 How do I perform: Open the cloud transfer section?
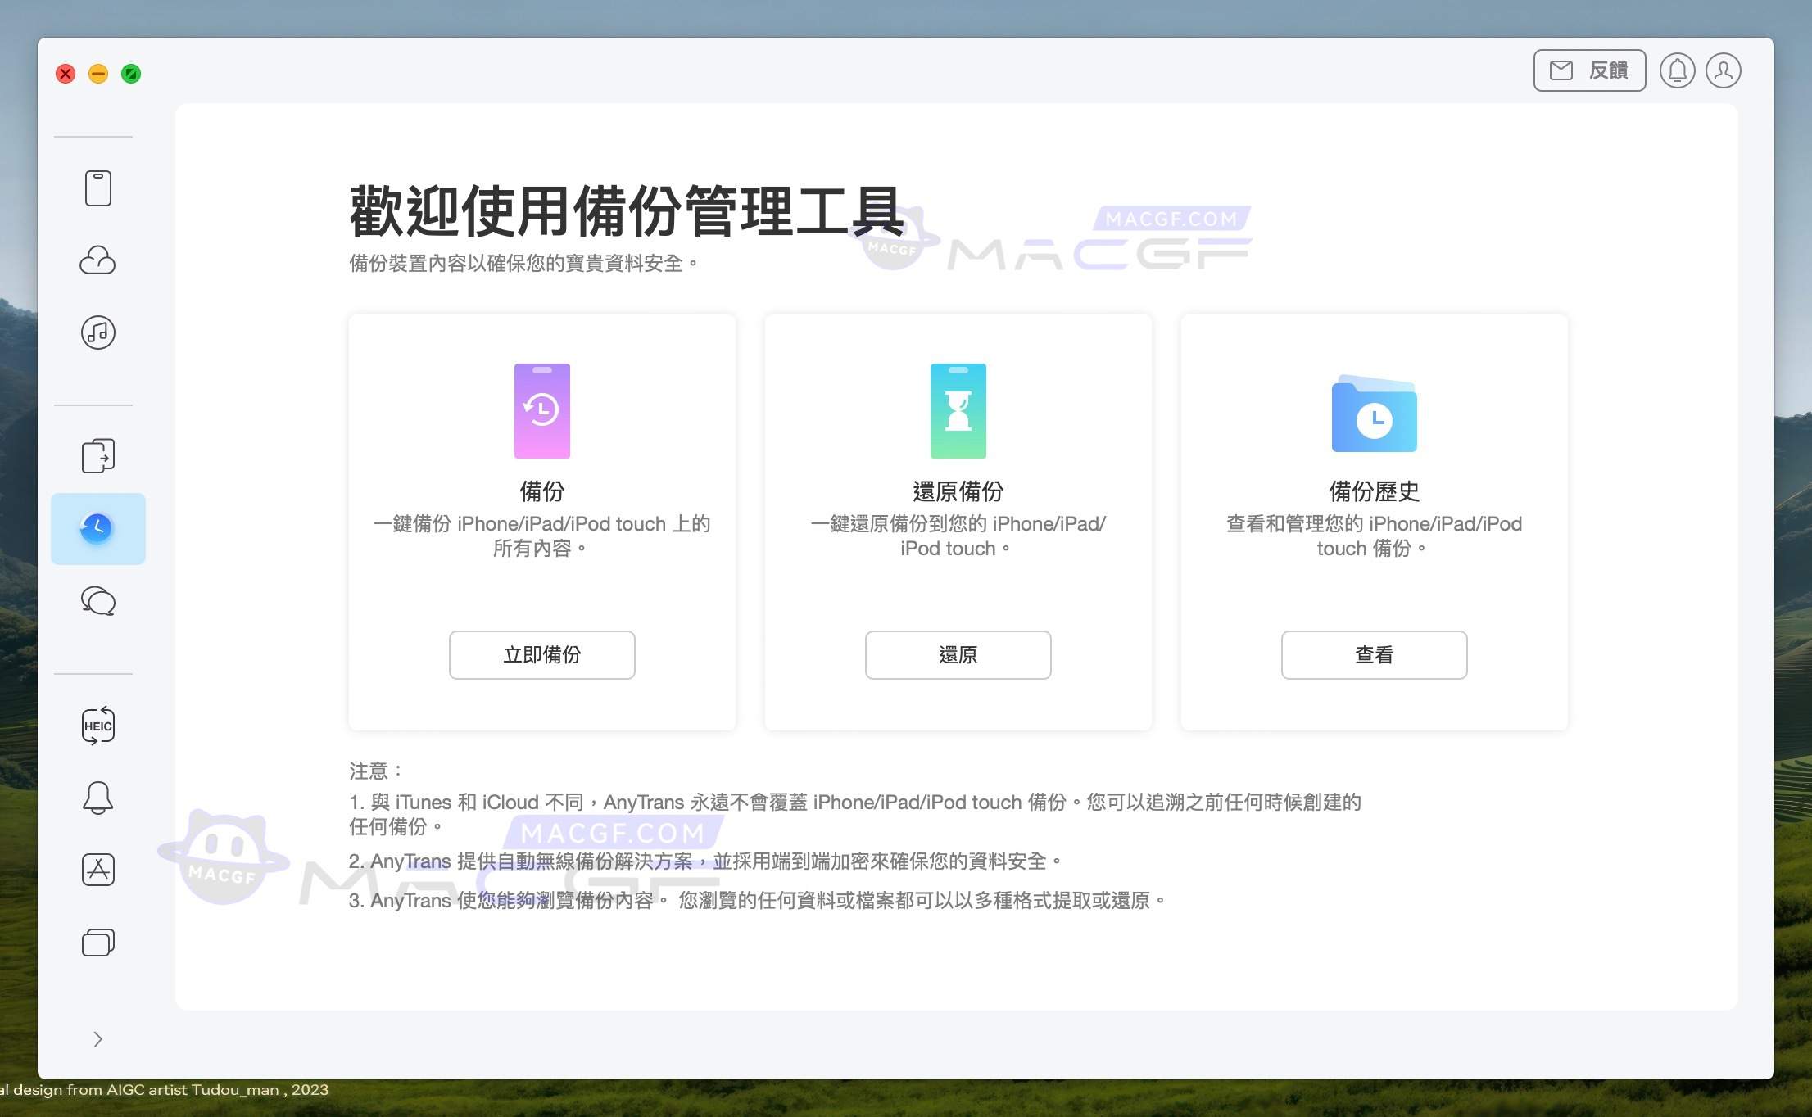pos(97,260)
